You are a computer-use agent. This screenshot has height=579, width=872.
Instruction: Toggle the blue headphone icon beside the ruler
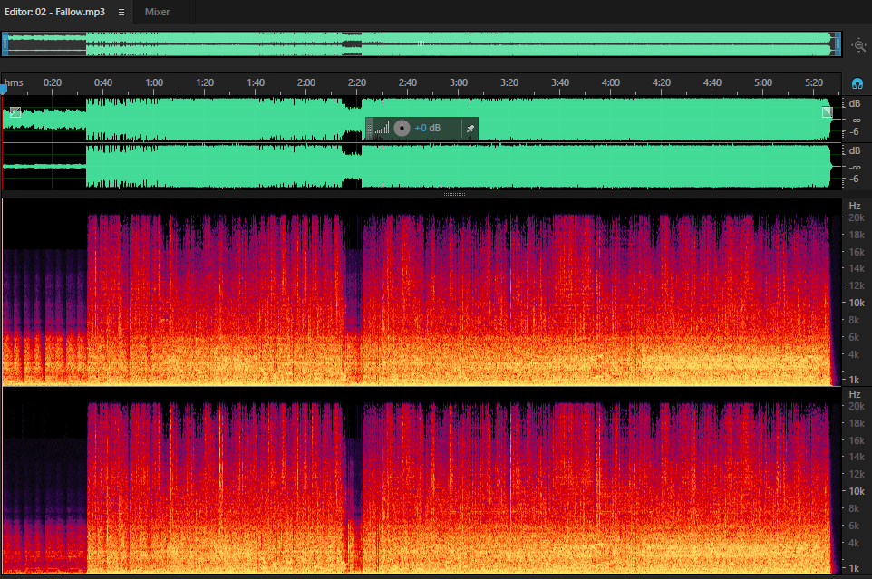[857, 84]
